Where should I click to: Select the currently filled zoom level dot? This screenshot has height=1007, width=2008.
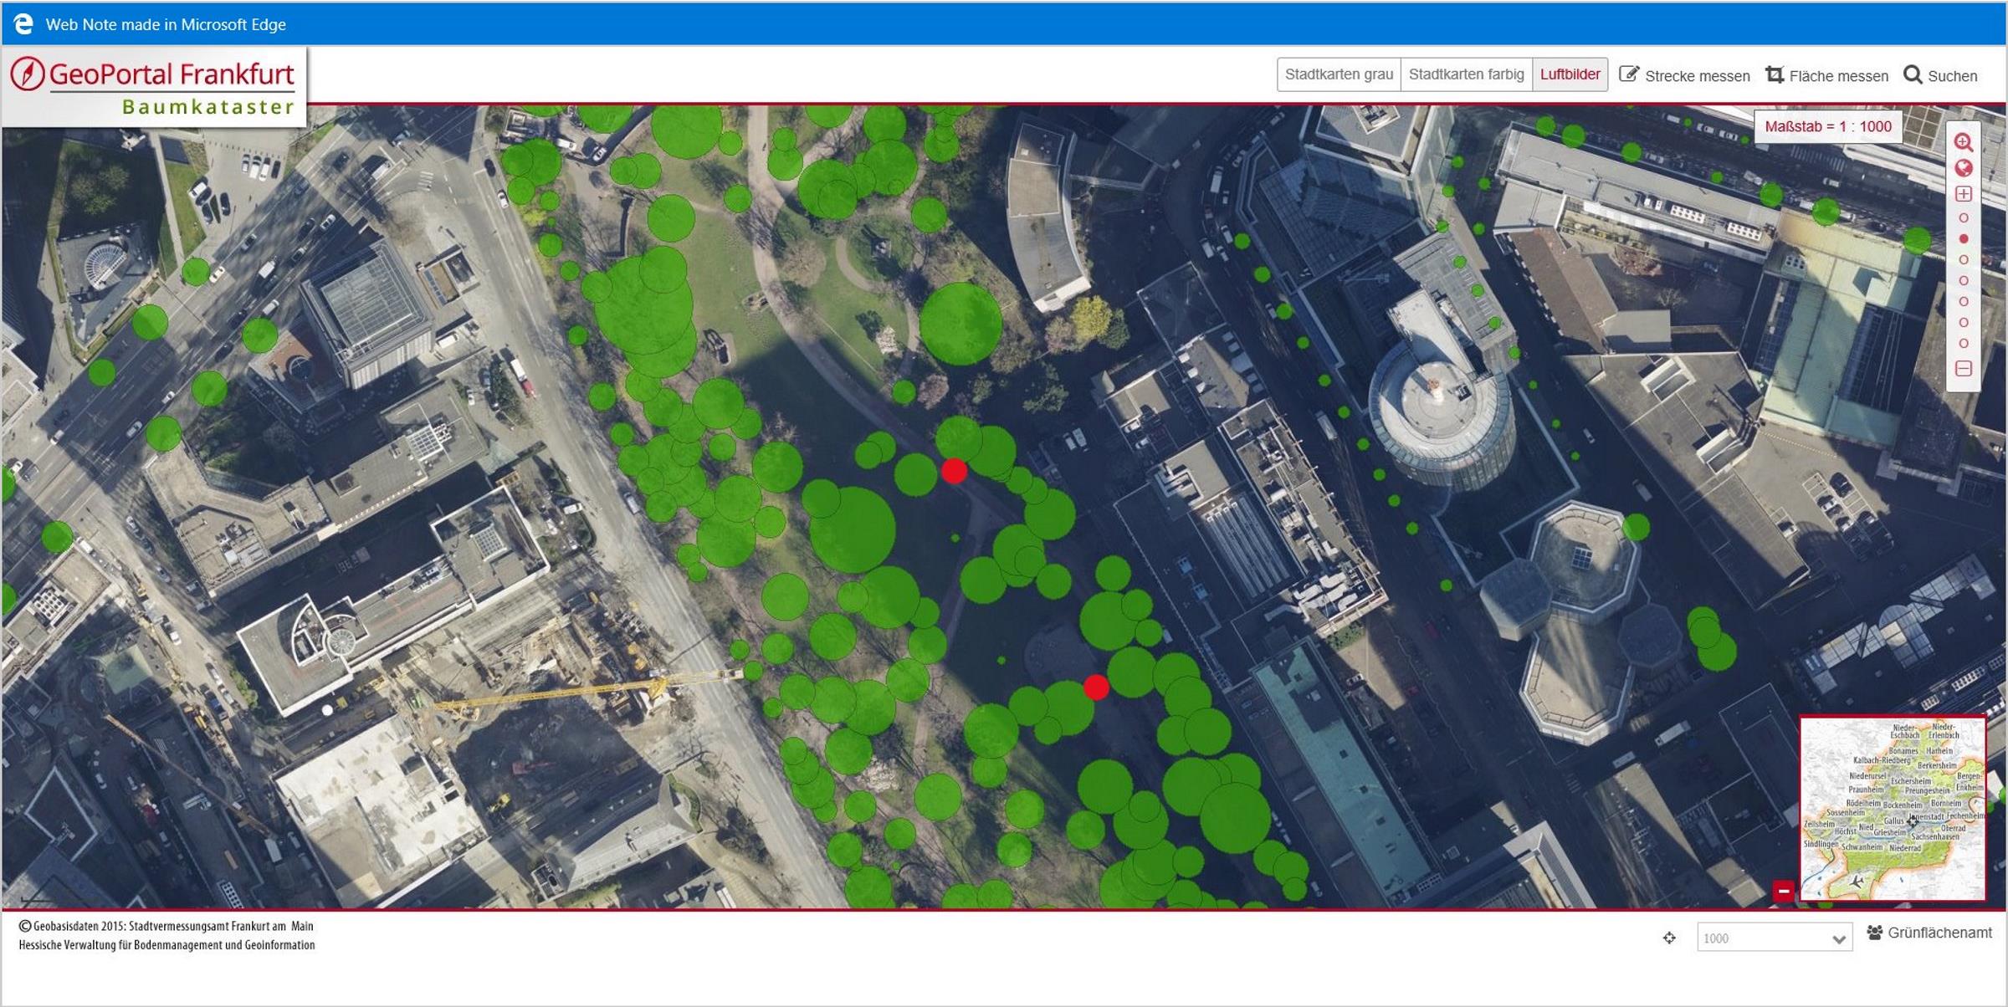[x=1964, y=238]
